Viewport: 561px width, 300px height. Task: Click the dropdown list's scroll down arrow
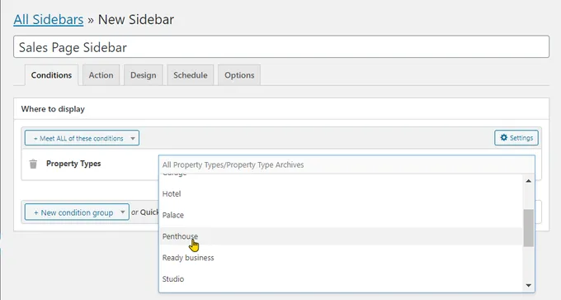click(529, 286)
